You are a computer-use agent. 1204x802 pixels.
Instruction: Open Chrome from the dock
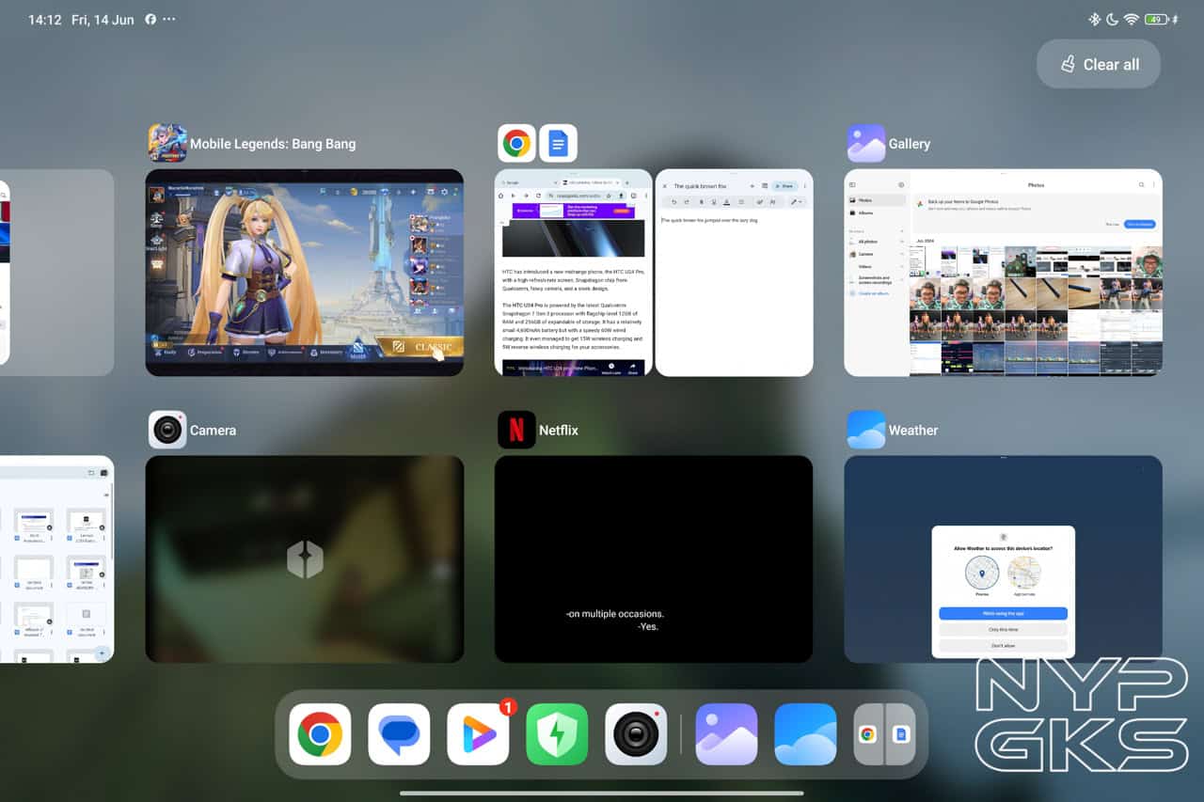click(320, 734)
